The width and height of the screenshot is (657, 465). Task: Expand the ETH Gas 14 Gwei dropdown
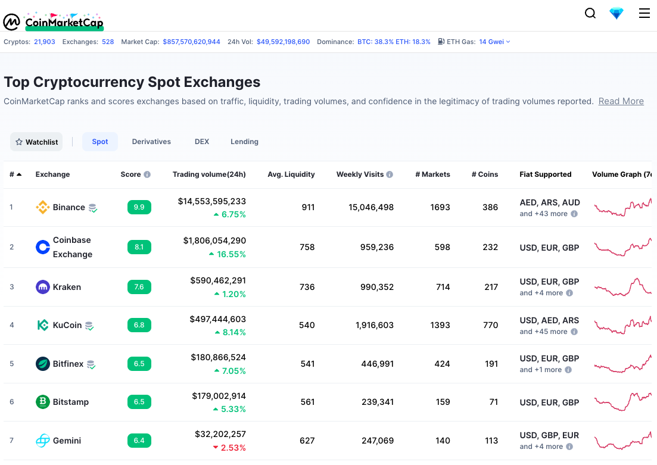click(494, 42)
